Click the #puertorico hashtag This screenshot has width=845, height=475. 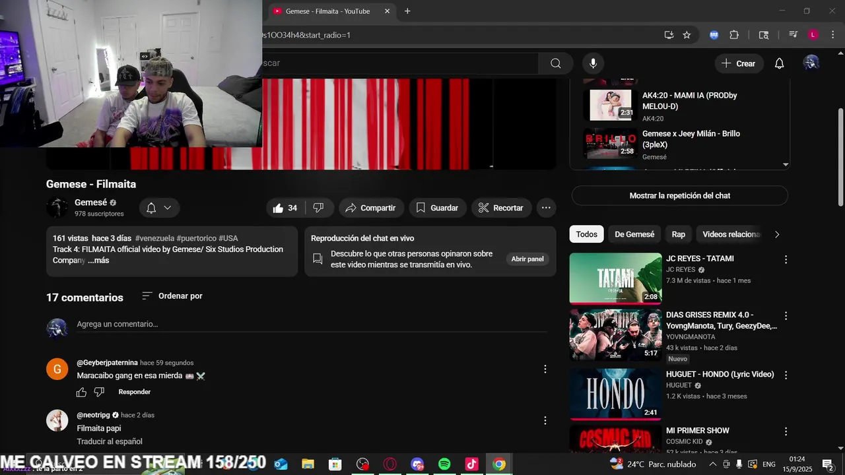pos(196,238)
